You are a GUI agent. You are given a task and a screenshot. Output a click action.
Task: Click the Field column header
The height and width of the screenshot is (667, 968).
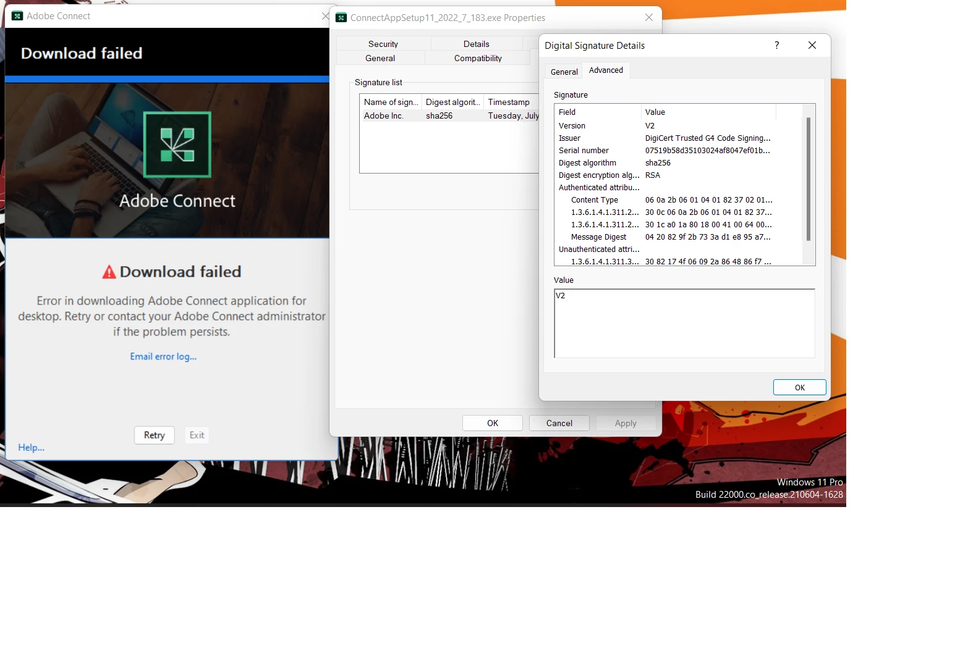tap(598, 112)
